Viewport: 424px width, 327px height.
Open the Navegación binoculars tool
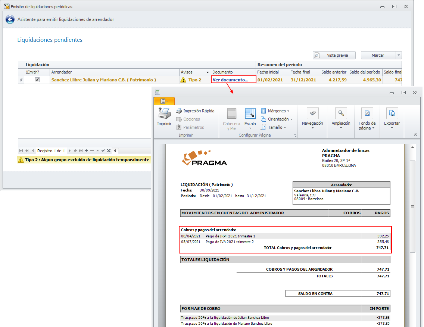(312, 113)
